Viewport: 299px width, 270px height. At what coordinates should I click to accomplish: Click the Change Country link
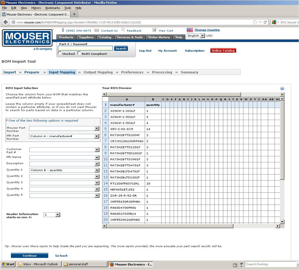(207, 30)
